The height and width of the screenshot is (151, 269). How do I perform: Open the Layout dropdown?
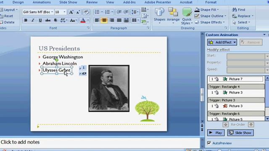point(9,10)
